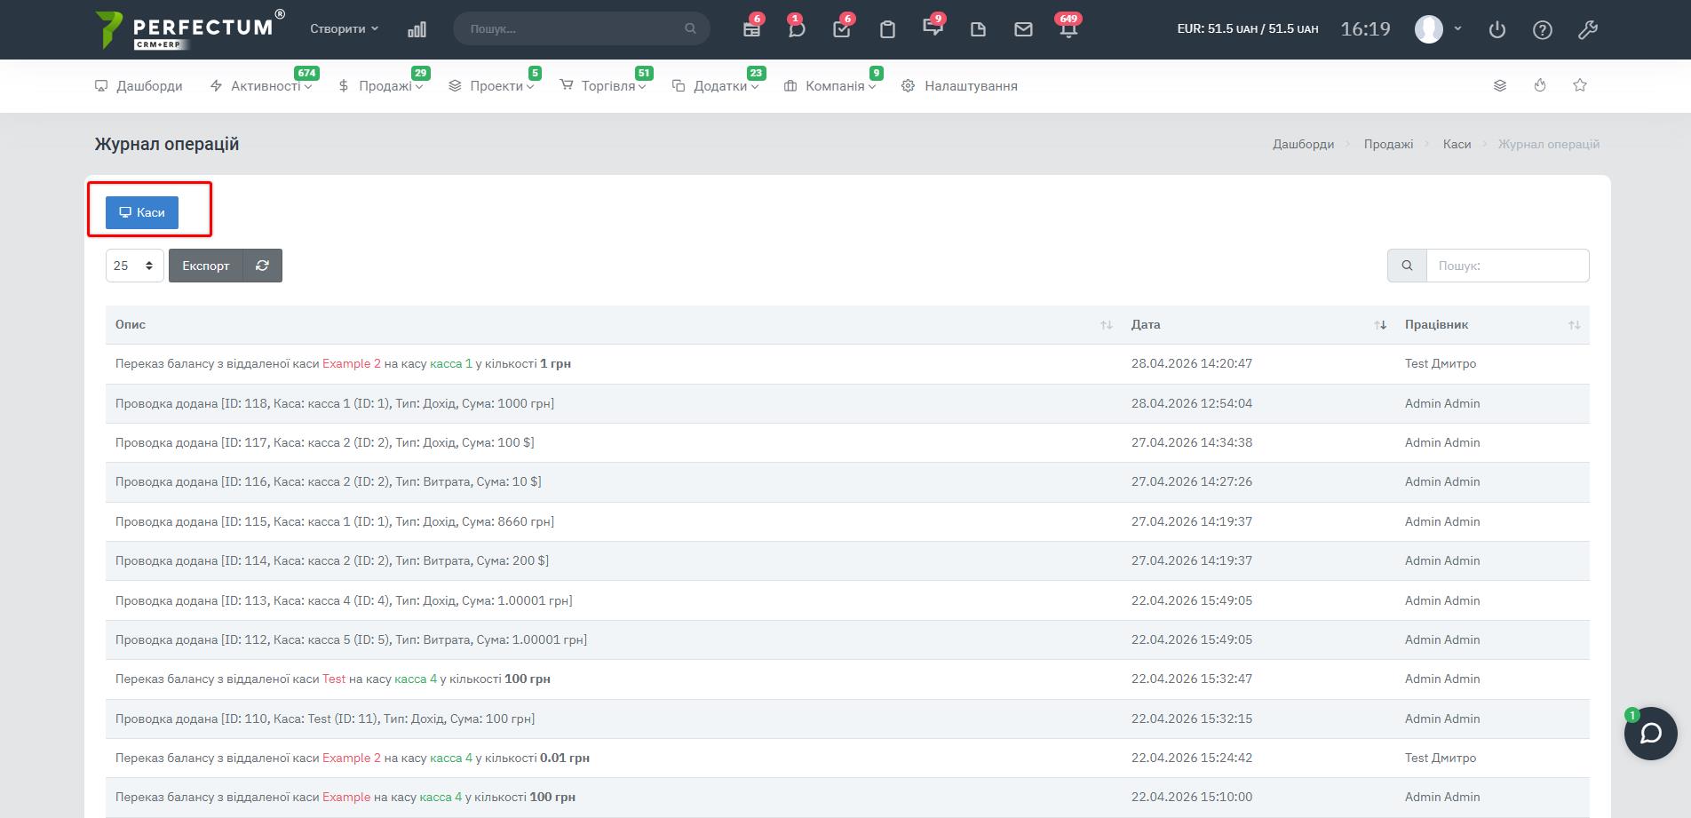Click the wrench settings icon
The width and height of the screenshot is (1691, 818).
pos(1588,29)
